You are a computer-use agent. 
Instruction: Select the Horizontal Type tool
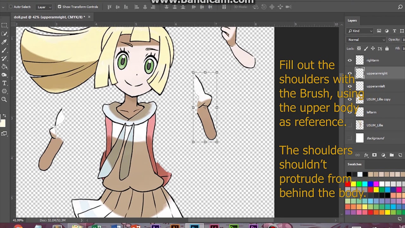(x=4, y=83)
